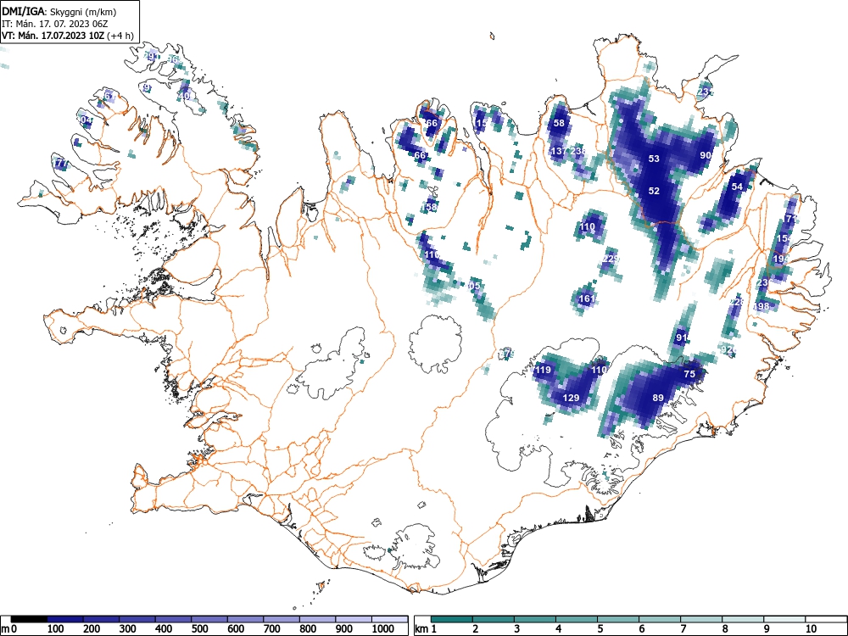Click the 8 label on the km scale

click(725, 629)
